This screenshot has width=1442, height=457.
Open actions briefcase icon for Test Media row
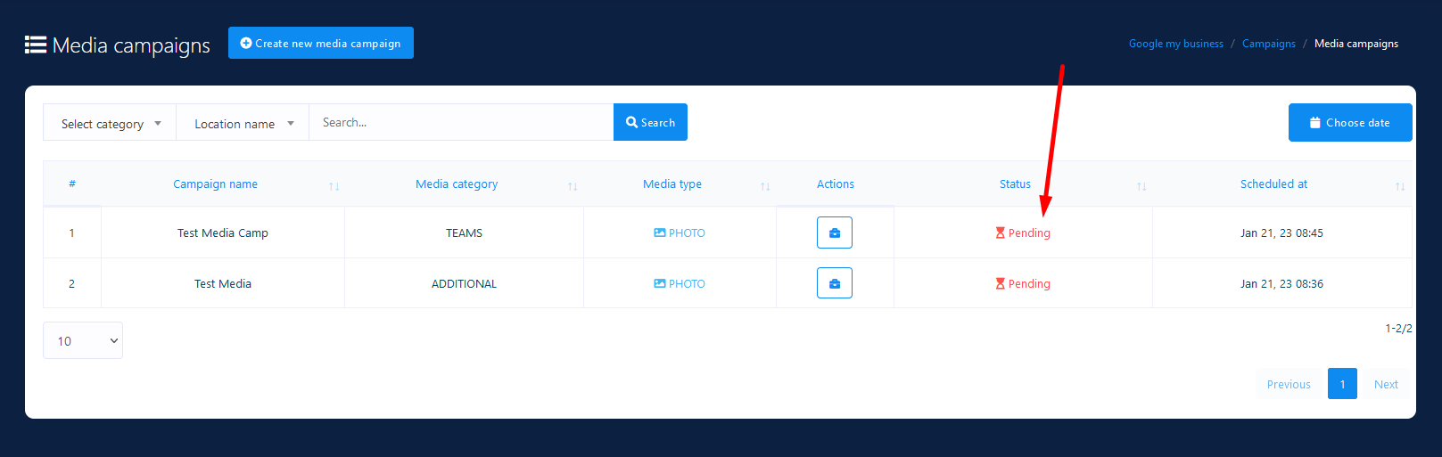click(x=834, y=283)
